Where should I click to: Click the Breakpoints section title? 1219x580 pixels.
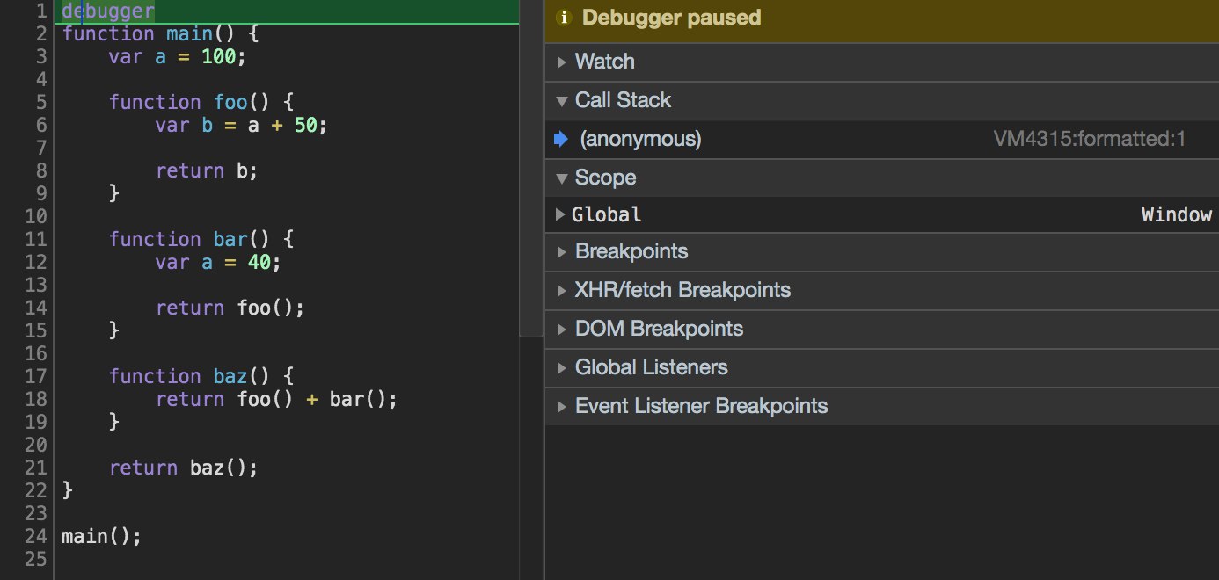tap(631, 251)
